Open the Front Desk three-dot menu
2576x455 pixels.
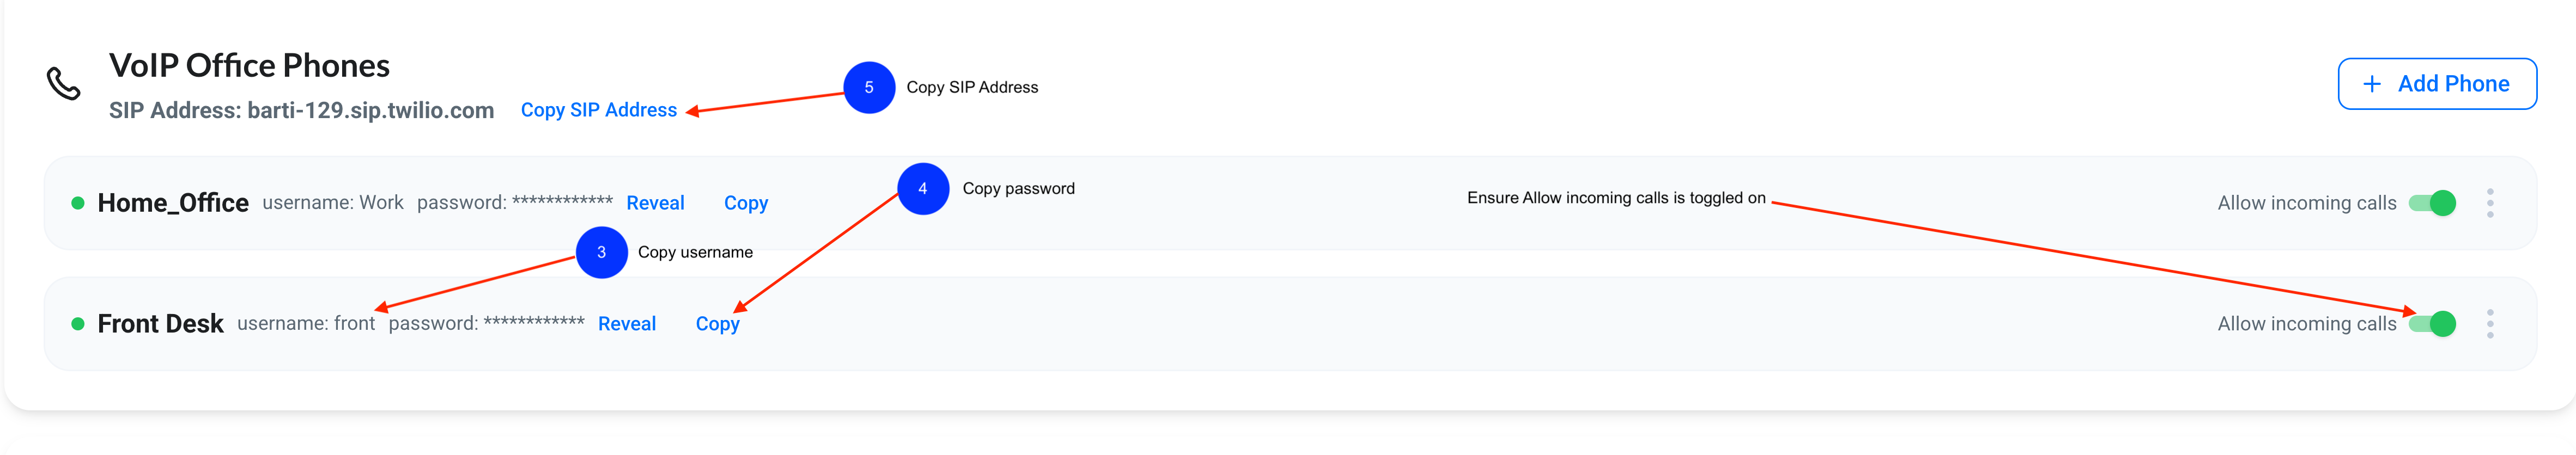pos(2490,324)
